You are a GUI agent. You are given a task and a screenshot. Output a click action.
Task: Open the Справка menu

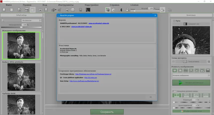click(114, 5)
